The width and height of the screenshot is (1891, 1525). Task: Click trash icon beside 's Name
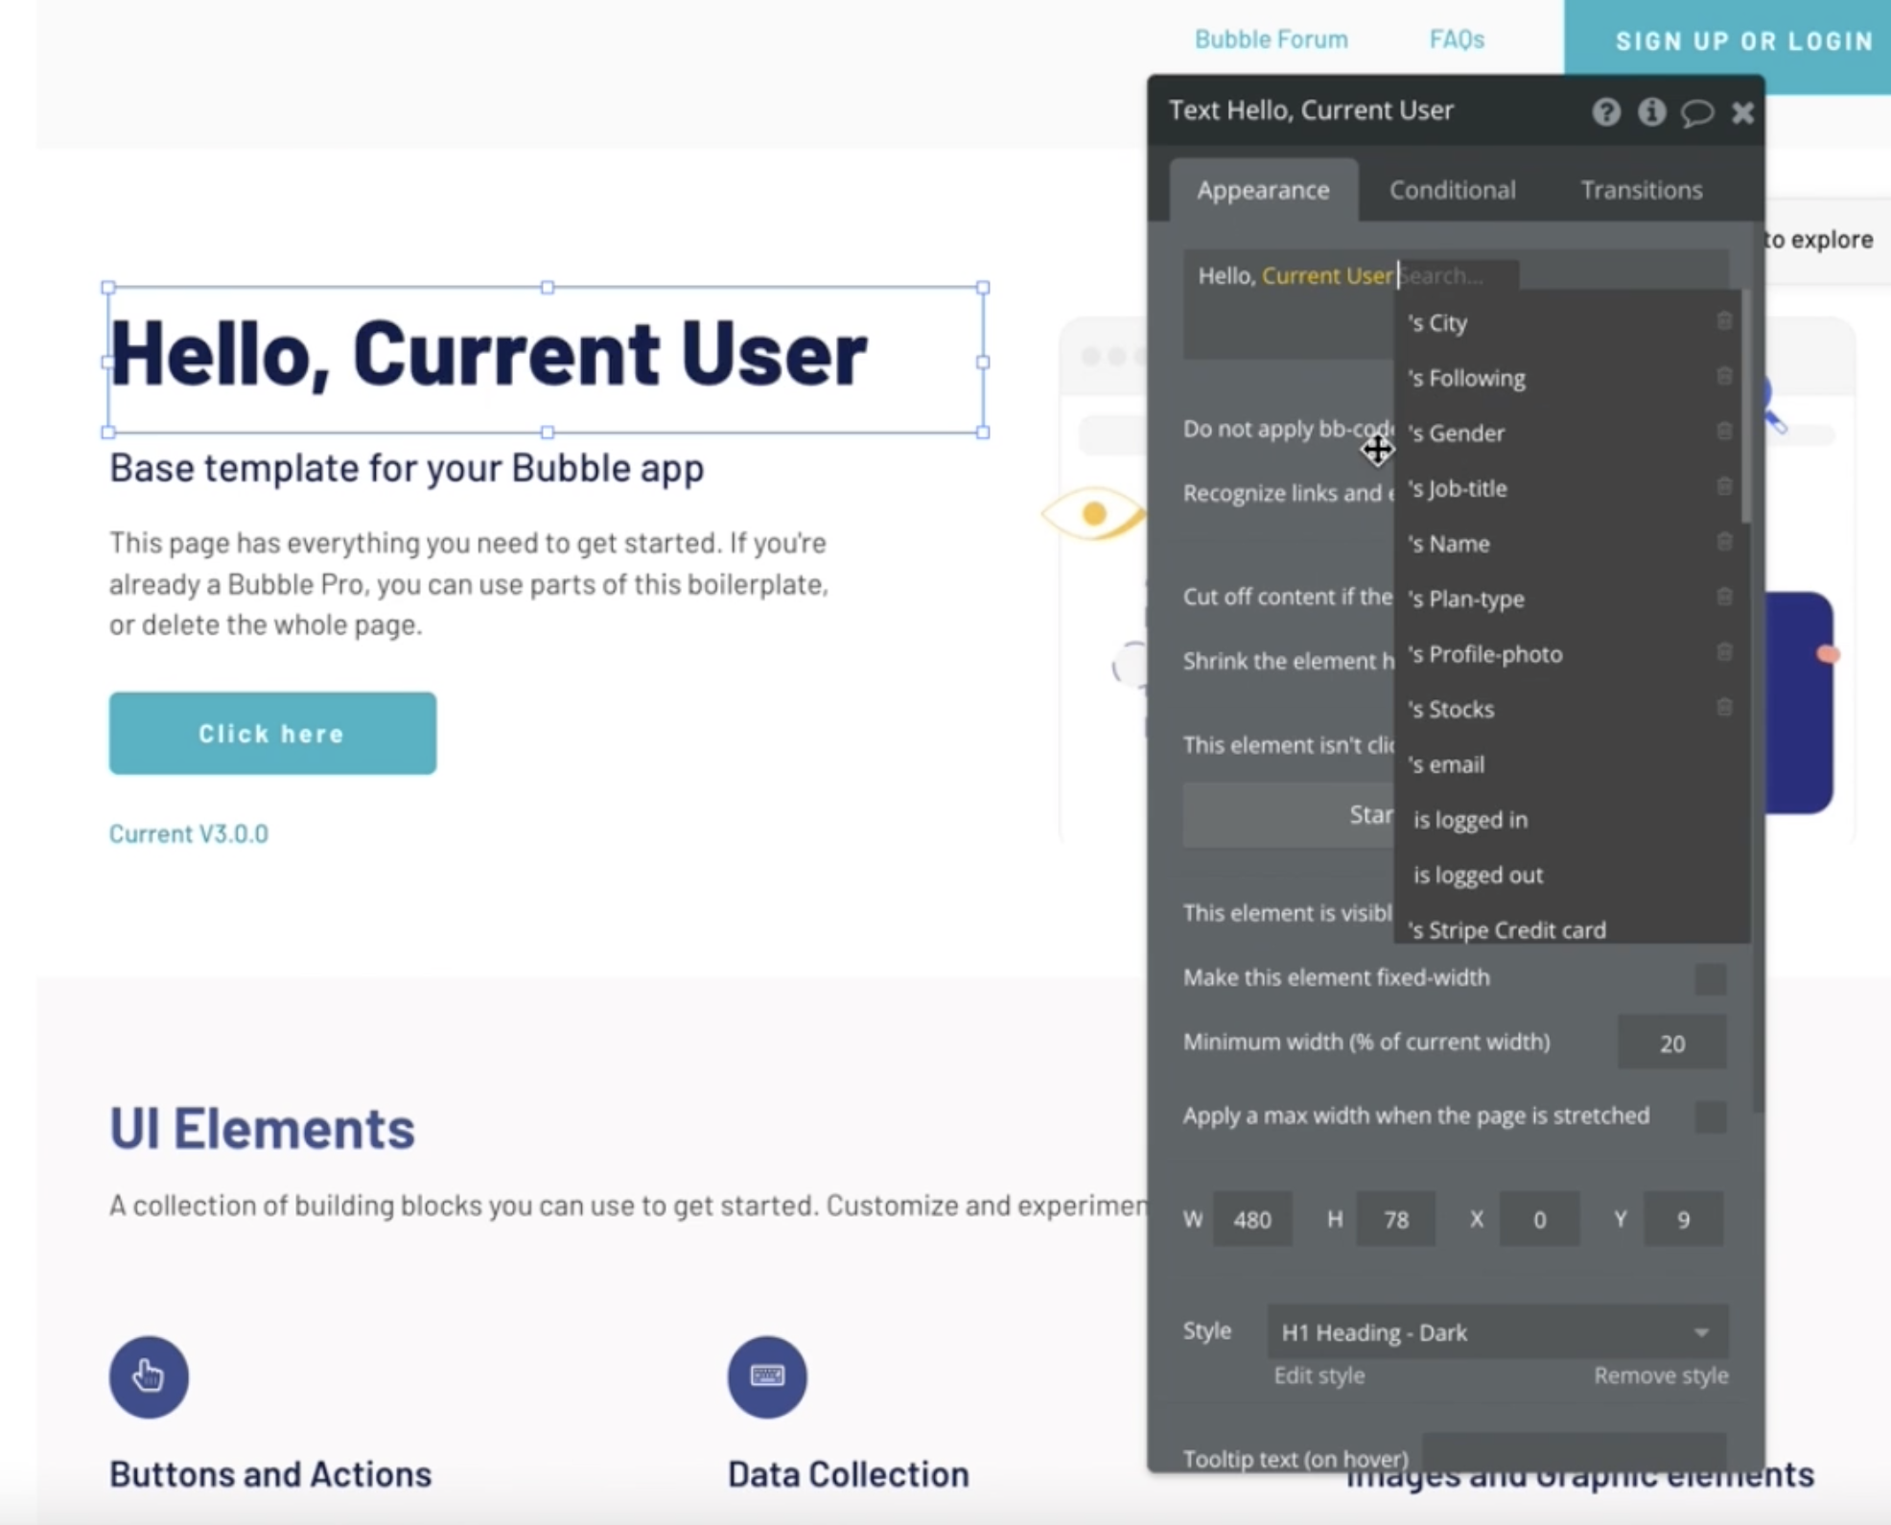1723,543
